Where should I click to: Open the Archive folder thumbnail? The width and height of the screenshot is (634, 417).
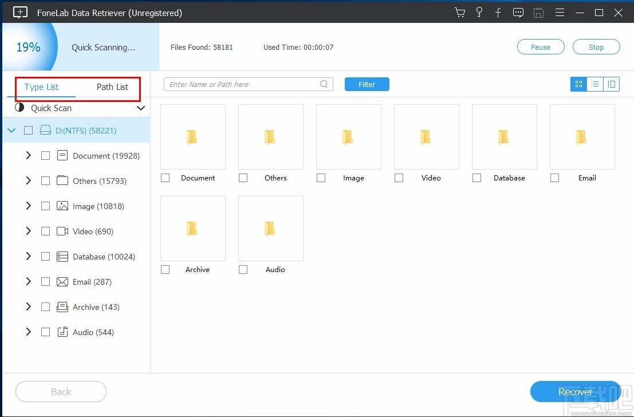click(193, 229)
